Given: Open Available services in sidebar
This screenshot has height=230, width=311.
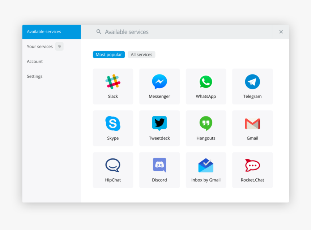Looking at the screenshot, I should pyautogui.click(x=52, y=32).
